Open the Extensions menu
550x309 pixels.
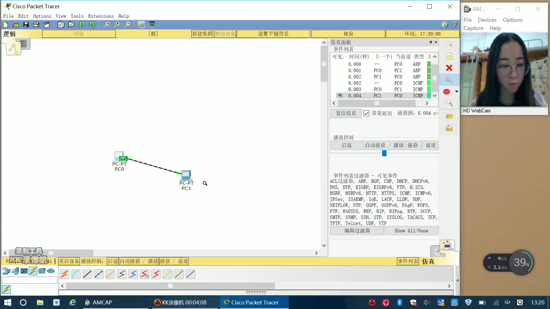pos(101,16)
